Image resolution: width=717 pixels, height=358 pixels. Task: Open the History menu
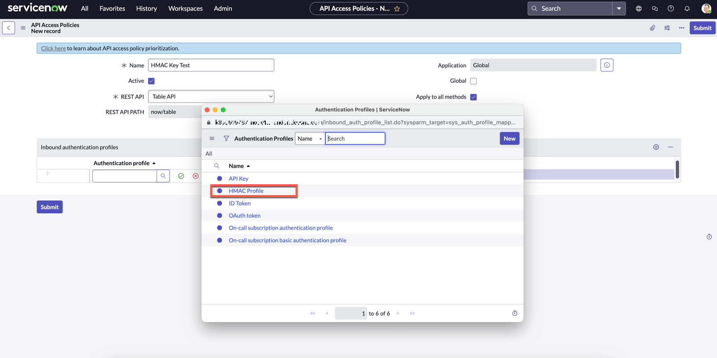[x=147, y=8]
